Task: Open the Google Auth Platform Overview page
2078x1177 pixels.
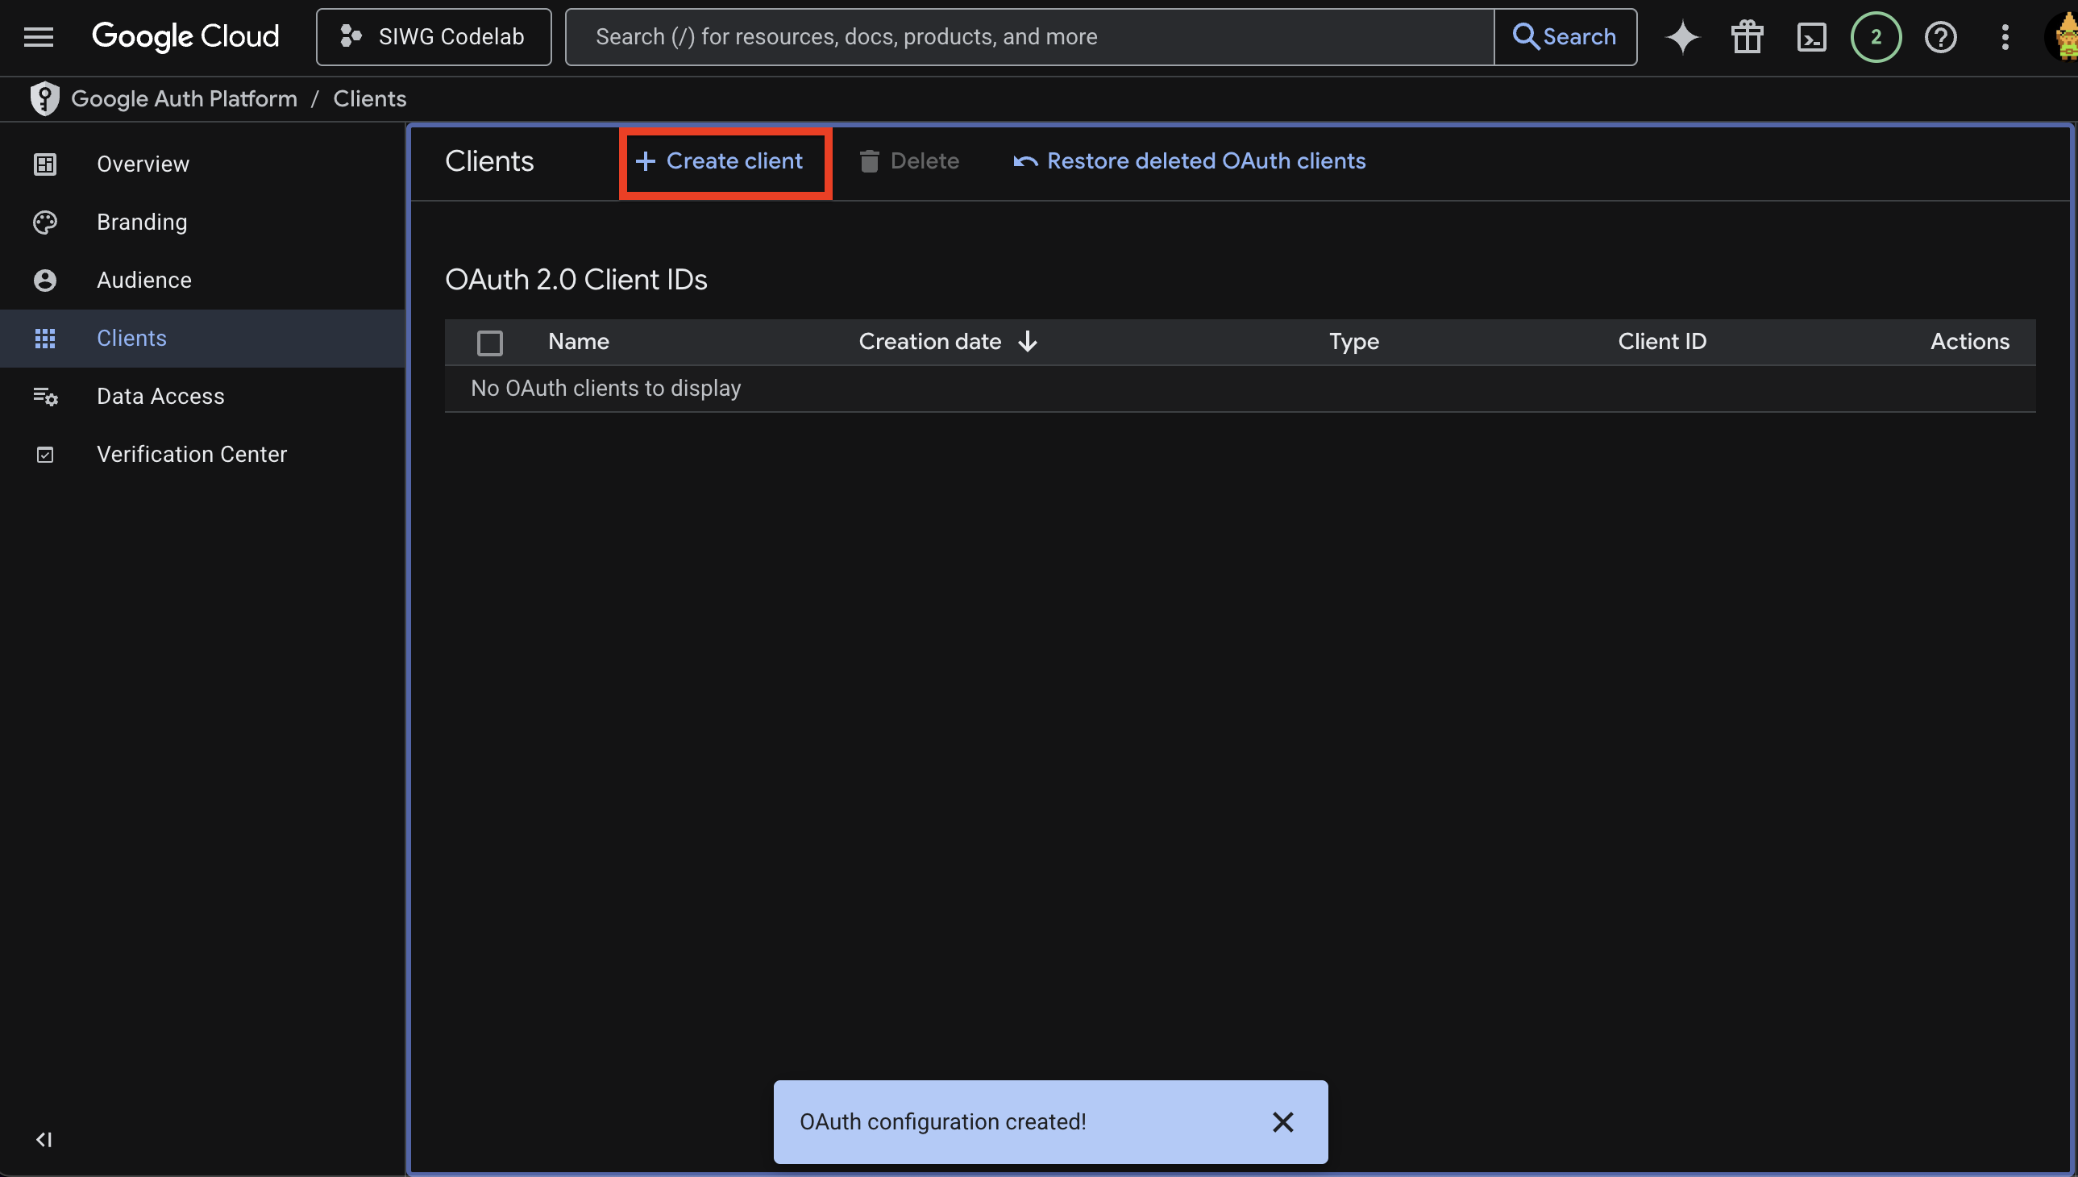Action: 143,164
